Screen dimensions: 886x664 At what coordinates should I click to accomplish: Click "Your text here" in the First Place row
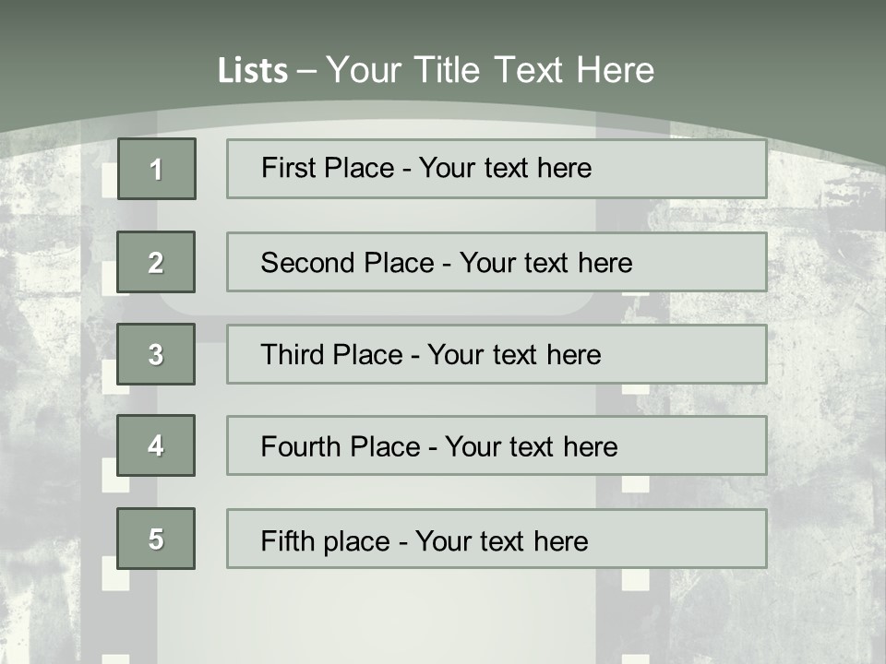pyautogui.click(x=505, y=168)
